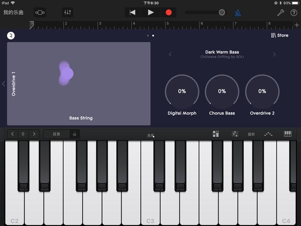301x226 pixels.
Task: Play the C4 white key
Action: [x=286, y=208]
